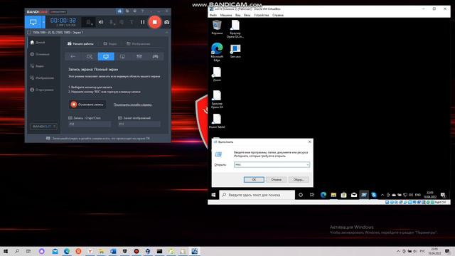Select fullscreen recording mode in Bandicam
The image size is (455, 256).
click(x=106, y=56)
